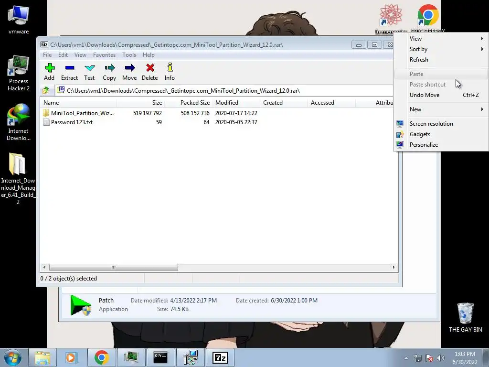Select Process Hacker 2 desktop icon
This screenshot has height=367, width=489.
pos(19,73)
